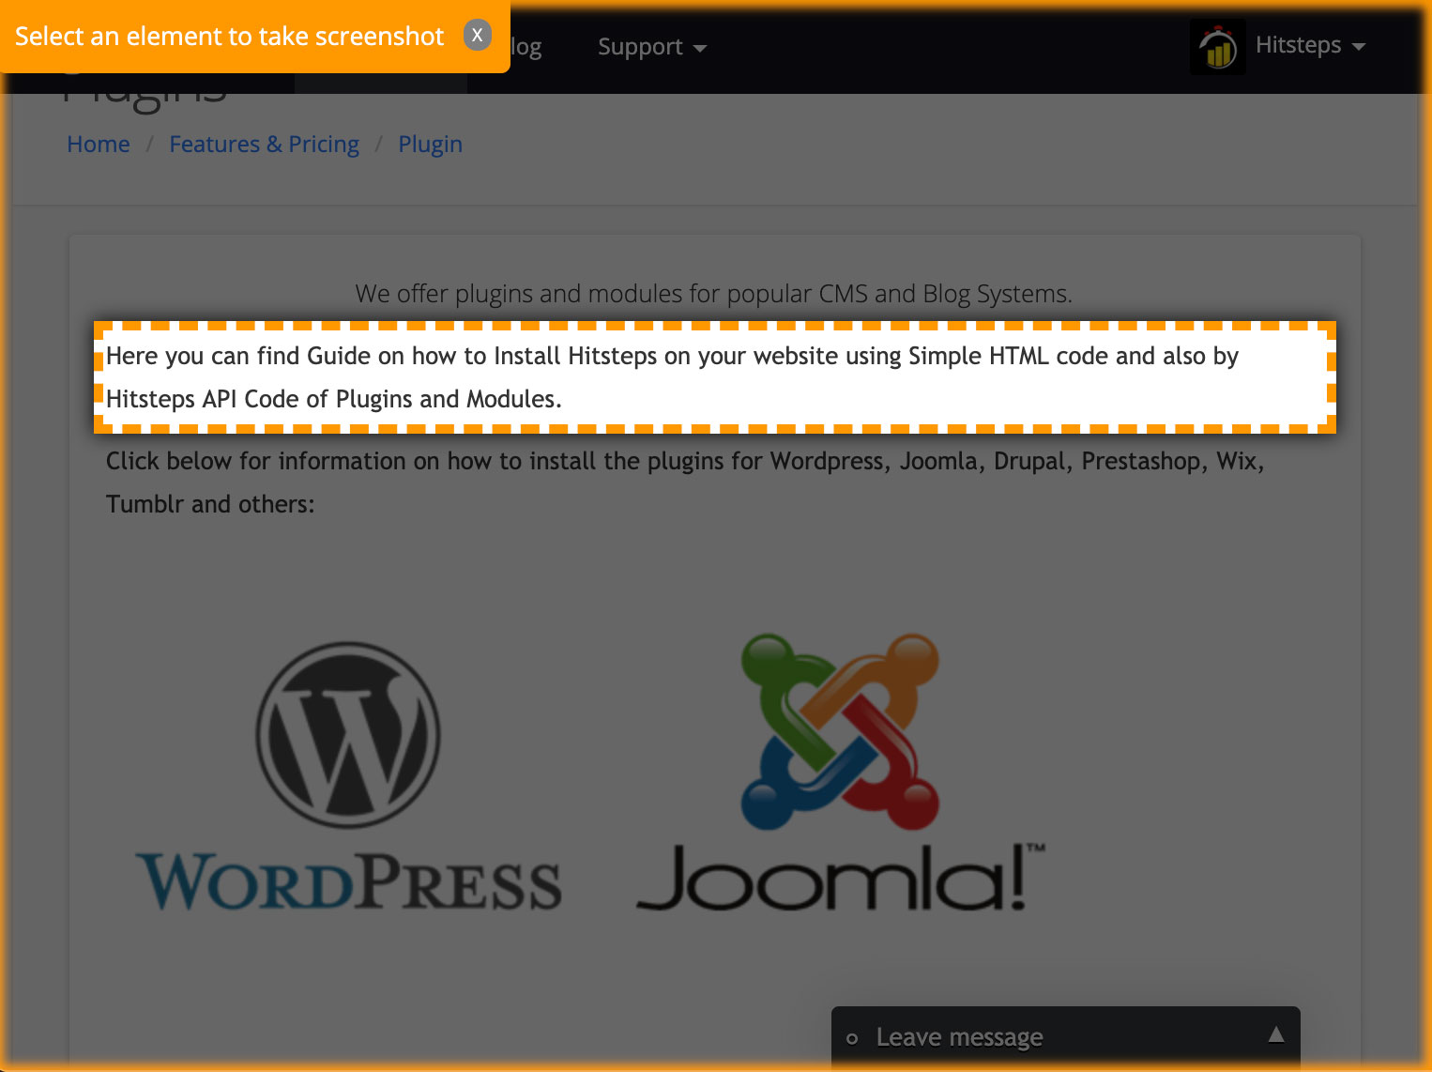The height and width of the screenshot is (1072, 1432).
Task: Open the Joomla plugin logo
Action: click(841, 772)
